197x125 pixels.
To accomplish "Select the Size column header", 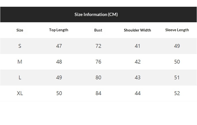I will (x=20, y=30).
